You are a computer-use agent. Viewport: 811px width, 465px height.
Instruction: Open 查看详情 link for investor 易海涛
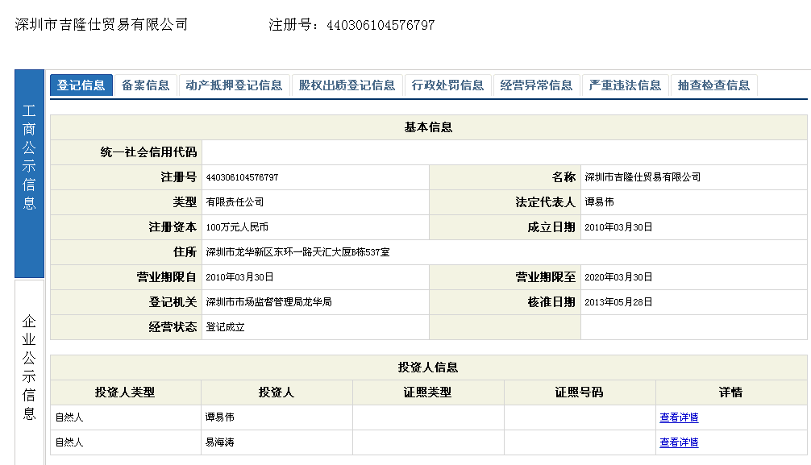[x=679, y=442]
